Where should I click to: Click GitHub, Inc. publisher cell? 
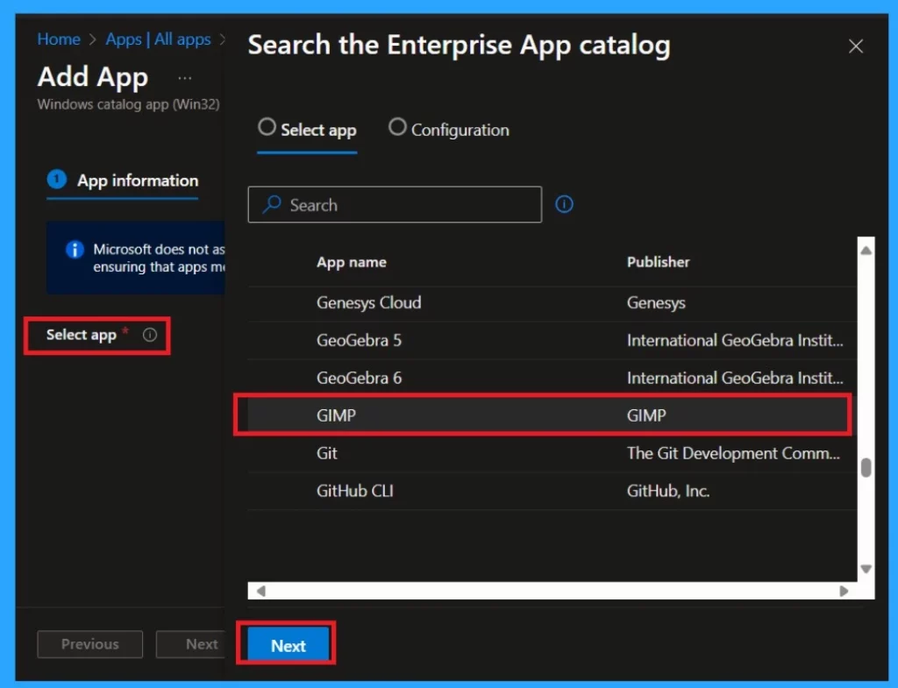[667, 491]
